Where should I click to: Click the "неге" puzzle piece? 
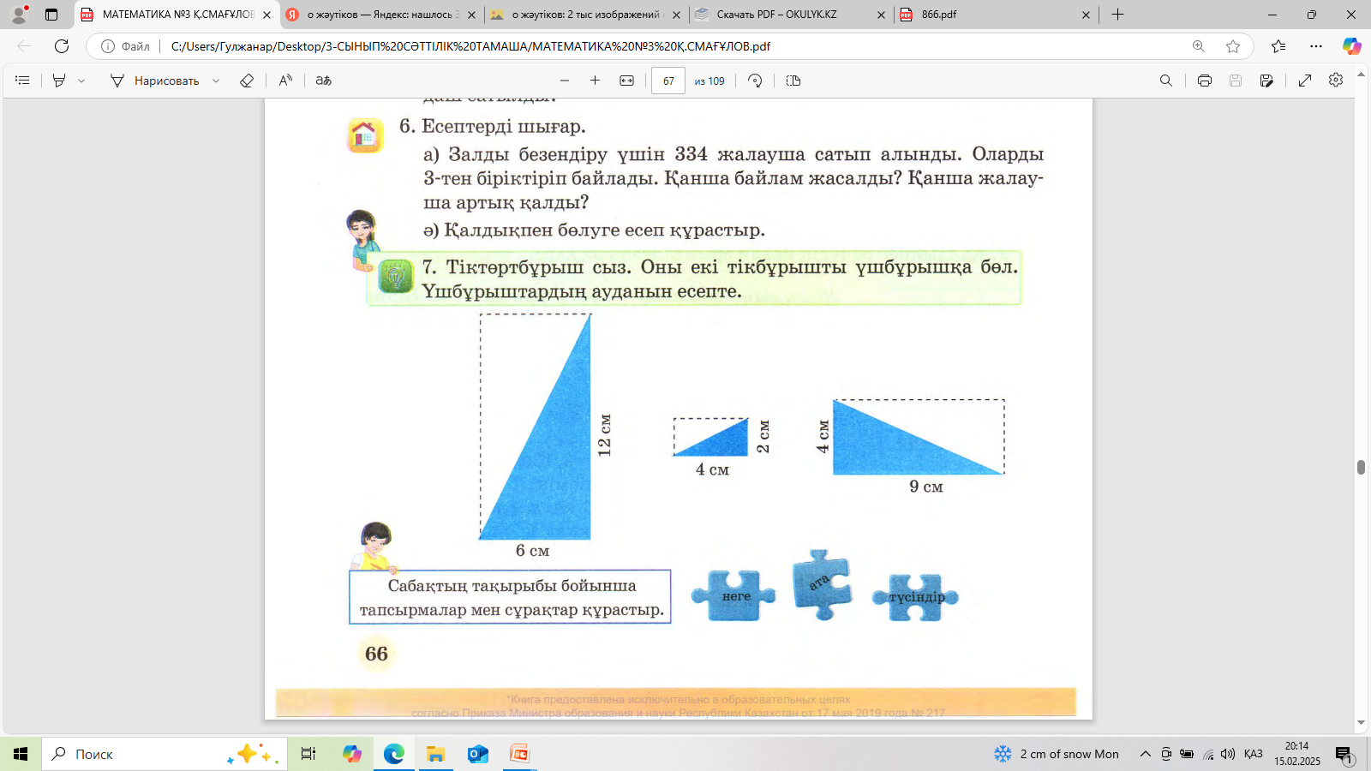pos(734,595)
